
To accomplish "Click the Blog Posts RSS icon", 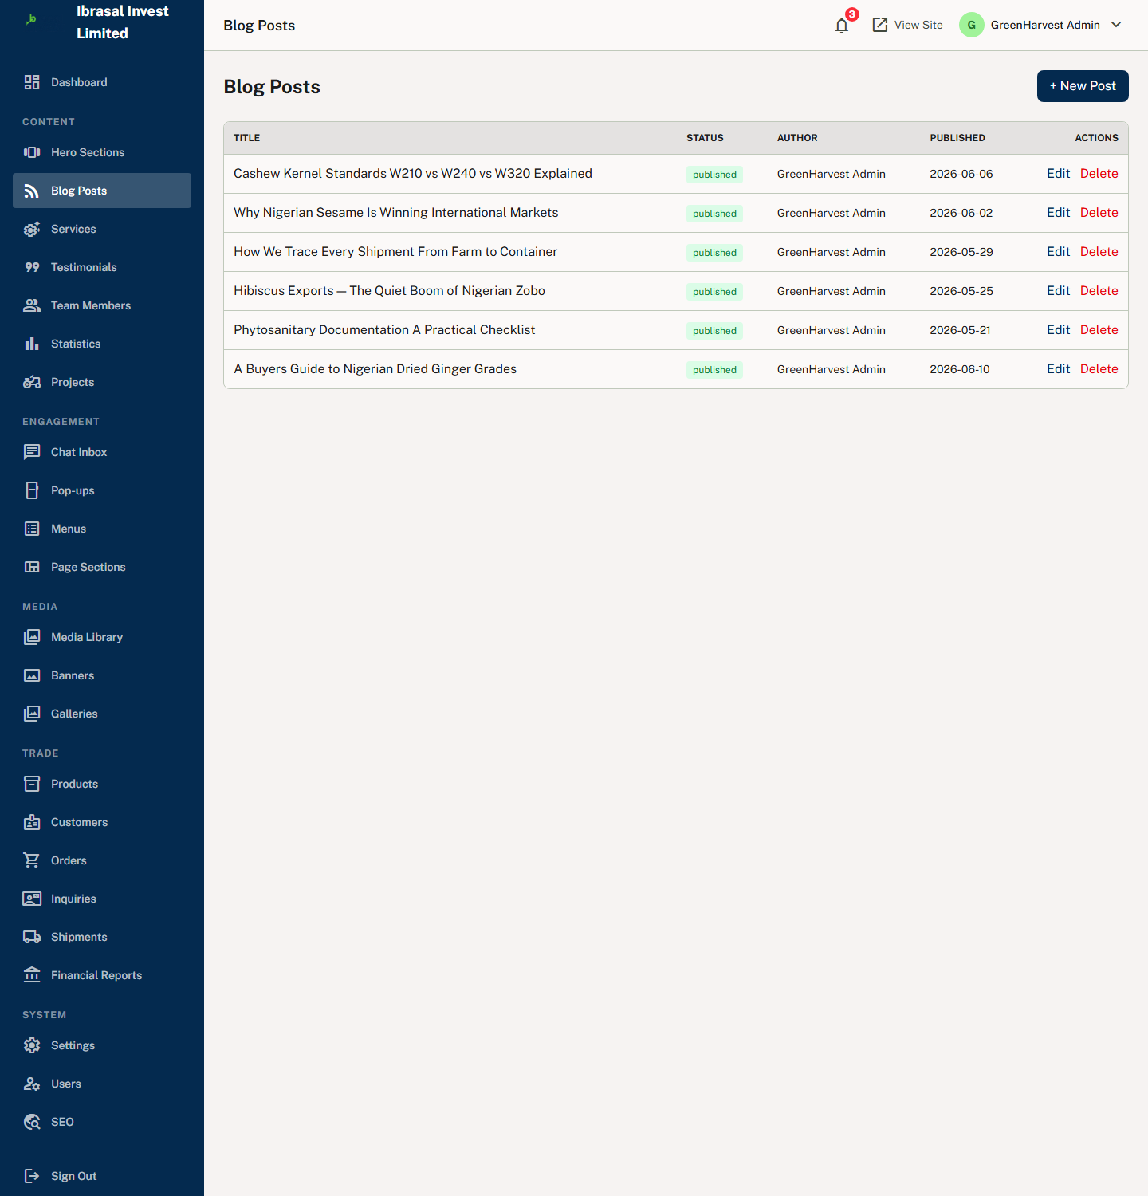I will (x=32, y=191).
